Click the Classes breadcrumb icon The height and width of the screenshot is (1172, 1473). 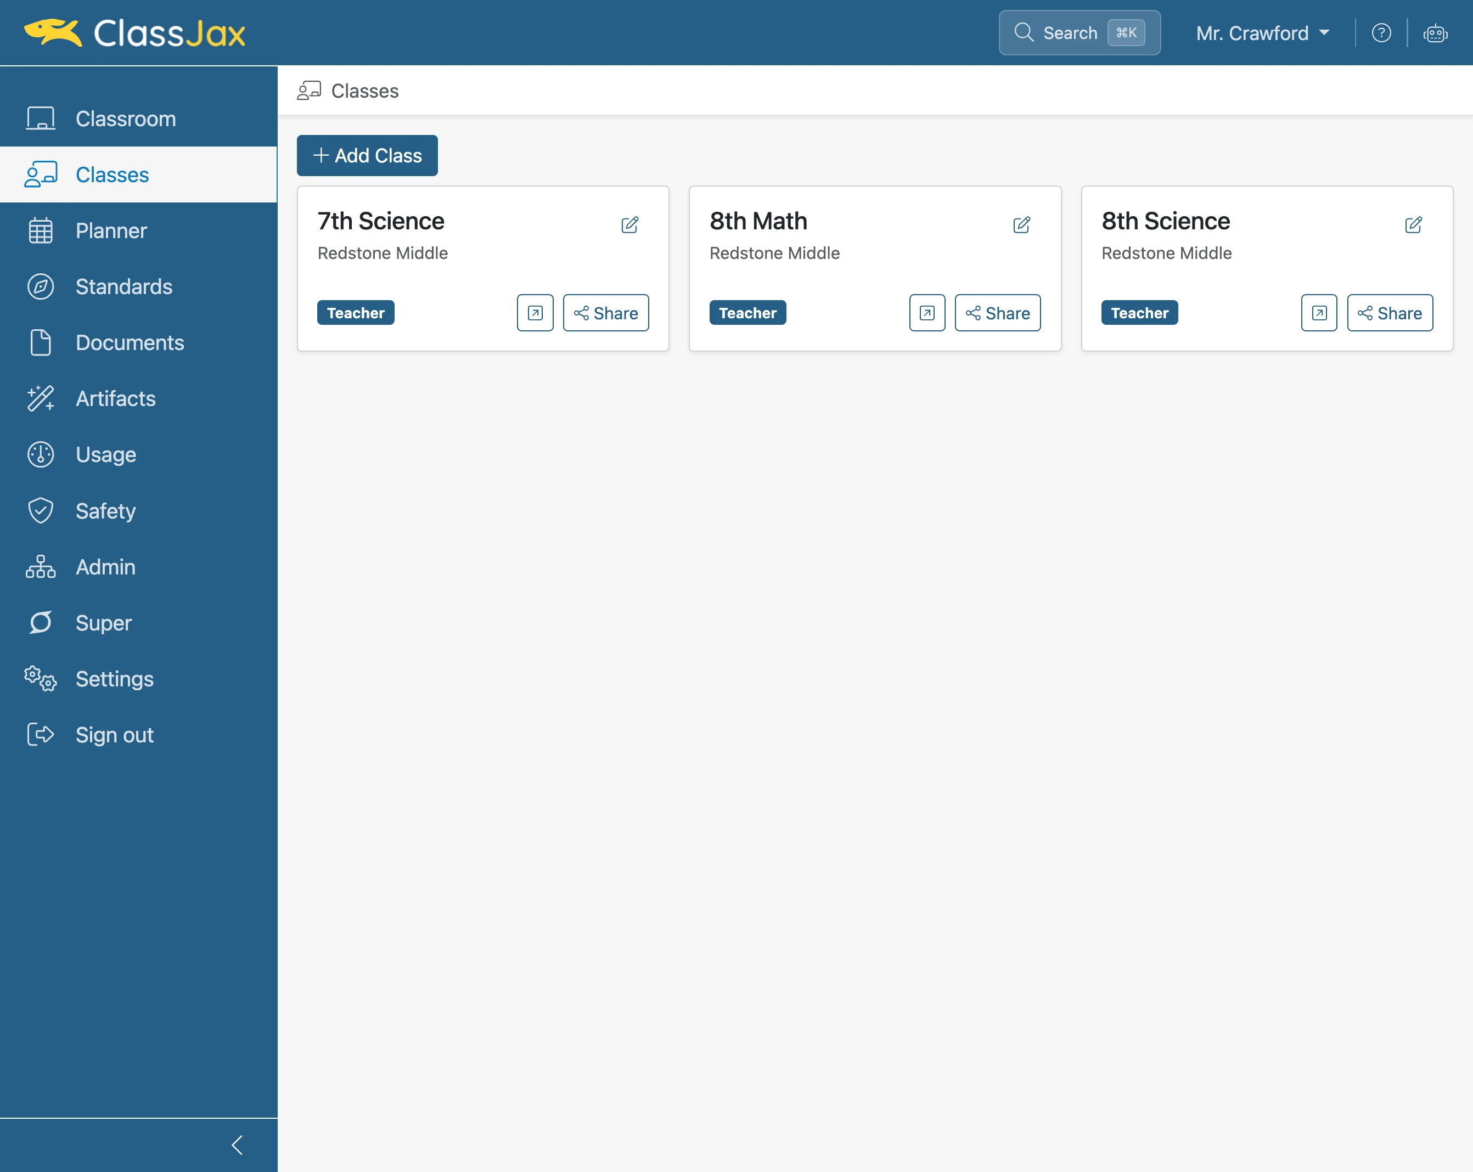pyautogui.click(x=309, y=90)
